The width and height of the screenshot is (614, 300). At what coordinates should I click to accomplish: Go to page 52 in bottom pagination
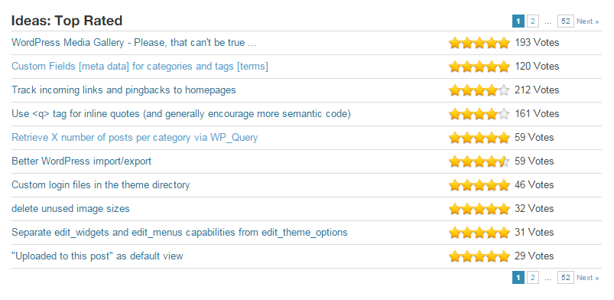565,278
